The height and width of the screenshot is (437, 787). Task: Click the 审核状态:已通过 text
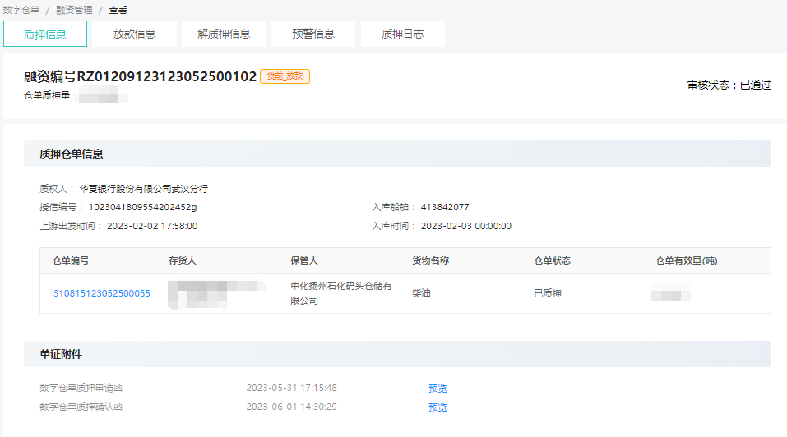click(729, 85)
